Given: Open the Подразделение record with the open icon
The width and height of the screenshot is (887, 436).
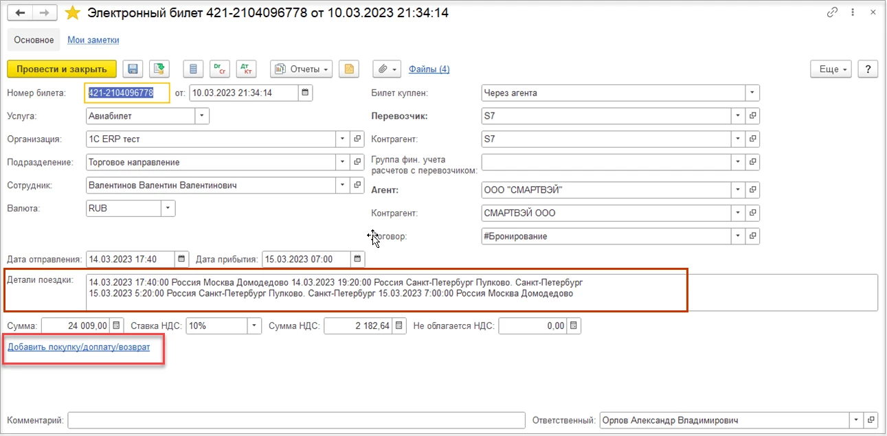Looking at the screenshot, I should click(x=357, y=162).
